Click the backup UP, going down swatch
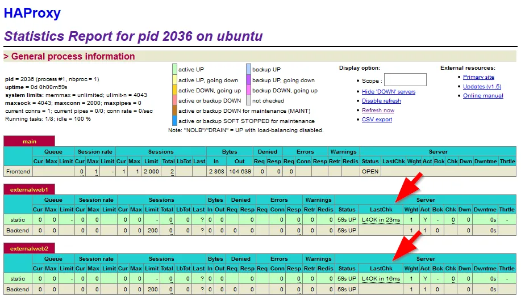 pyautogui.click(x=248, y=80)
